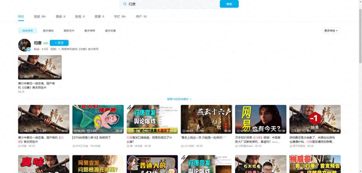Click the danmaku icon beside 11.2万
The height and width of the screenshot is (173, 362).
37,131
